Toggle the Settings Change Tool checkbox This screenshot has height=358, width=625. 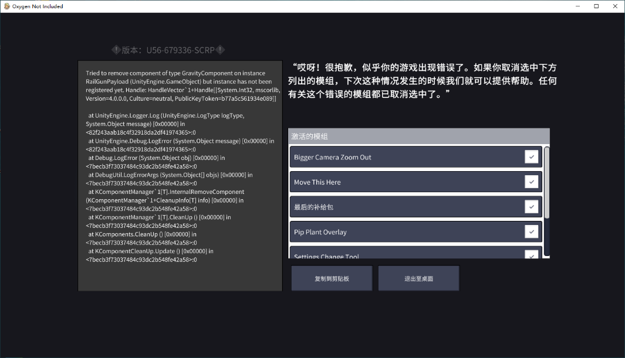[531, 255]
